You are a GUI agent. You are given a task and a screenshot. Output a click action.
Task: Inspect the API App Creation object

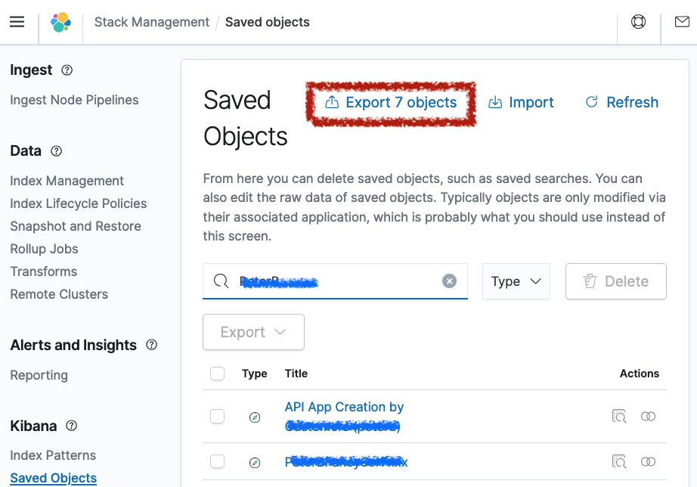coord(619,416)
